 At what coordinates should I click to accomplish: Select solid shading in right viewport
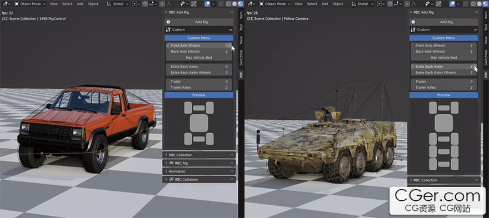[479, 4]
